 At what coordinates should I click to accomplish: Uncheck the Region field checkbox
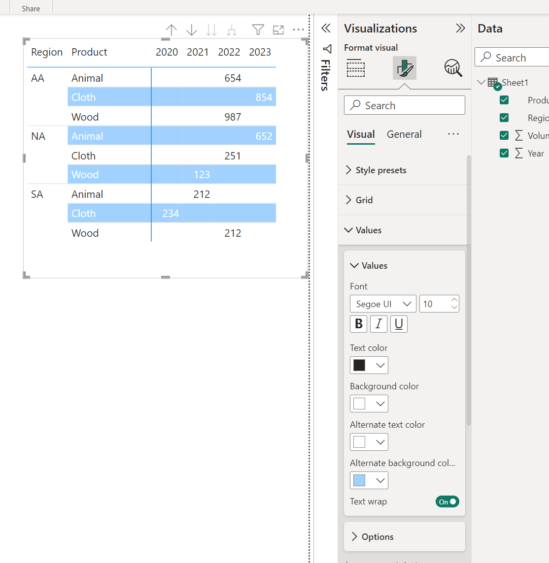click(504, 118)
